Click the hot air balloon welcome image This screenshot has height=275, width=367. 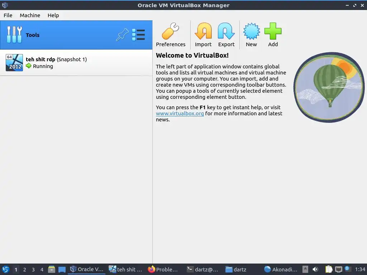(x=329, y=87)
